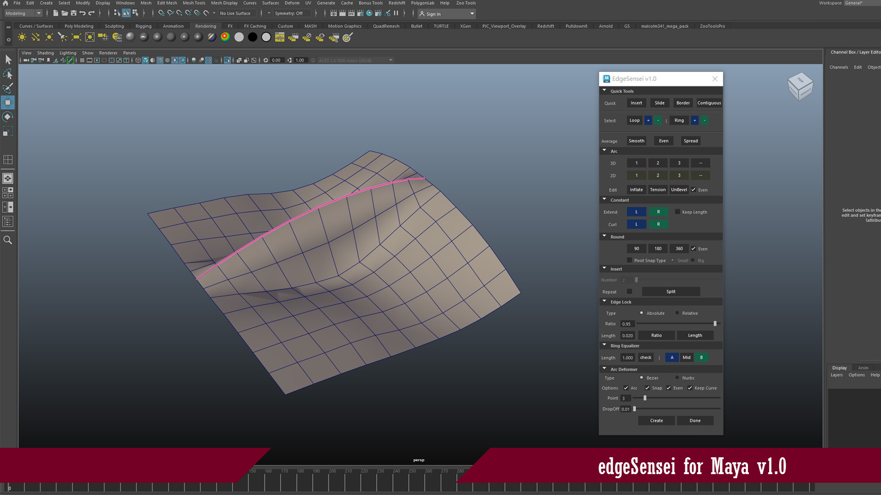This screenshot has width=881, height=495.
Task: Enable the Keep Length checkbox
Action: tap(678, 212)
